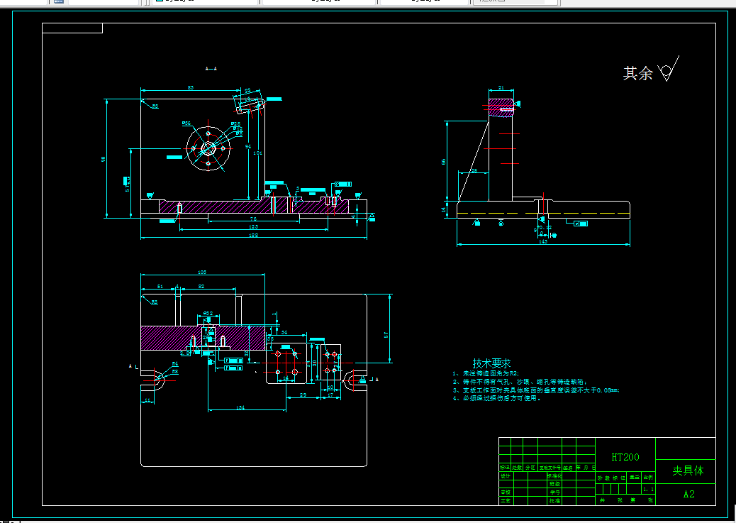
Task: Select the HT200 material text
Action: click(625, 457)
